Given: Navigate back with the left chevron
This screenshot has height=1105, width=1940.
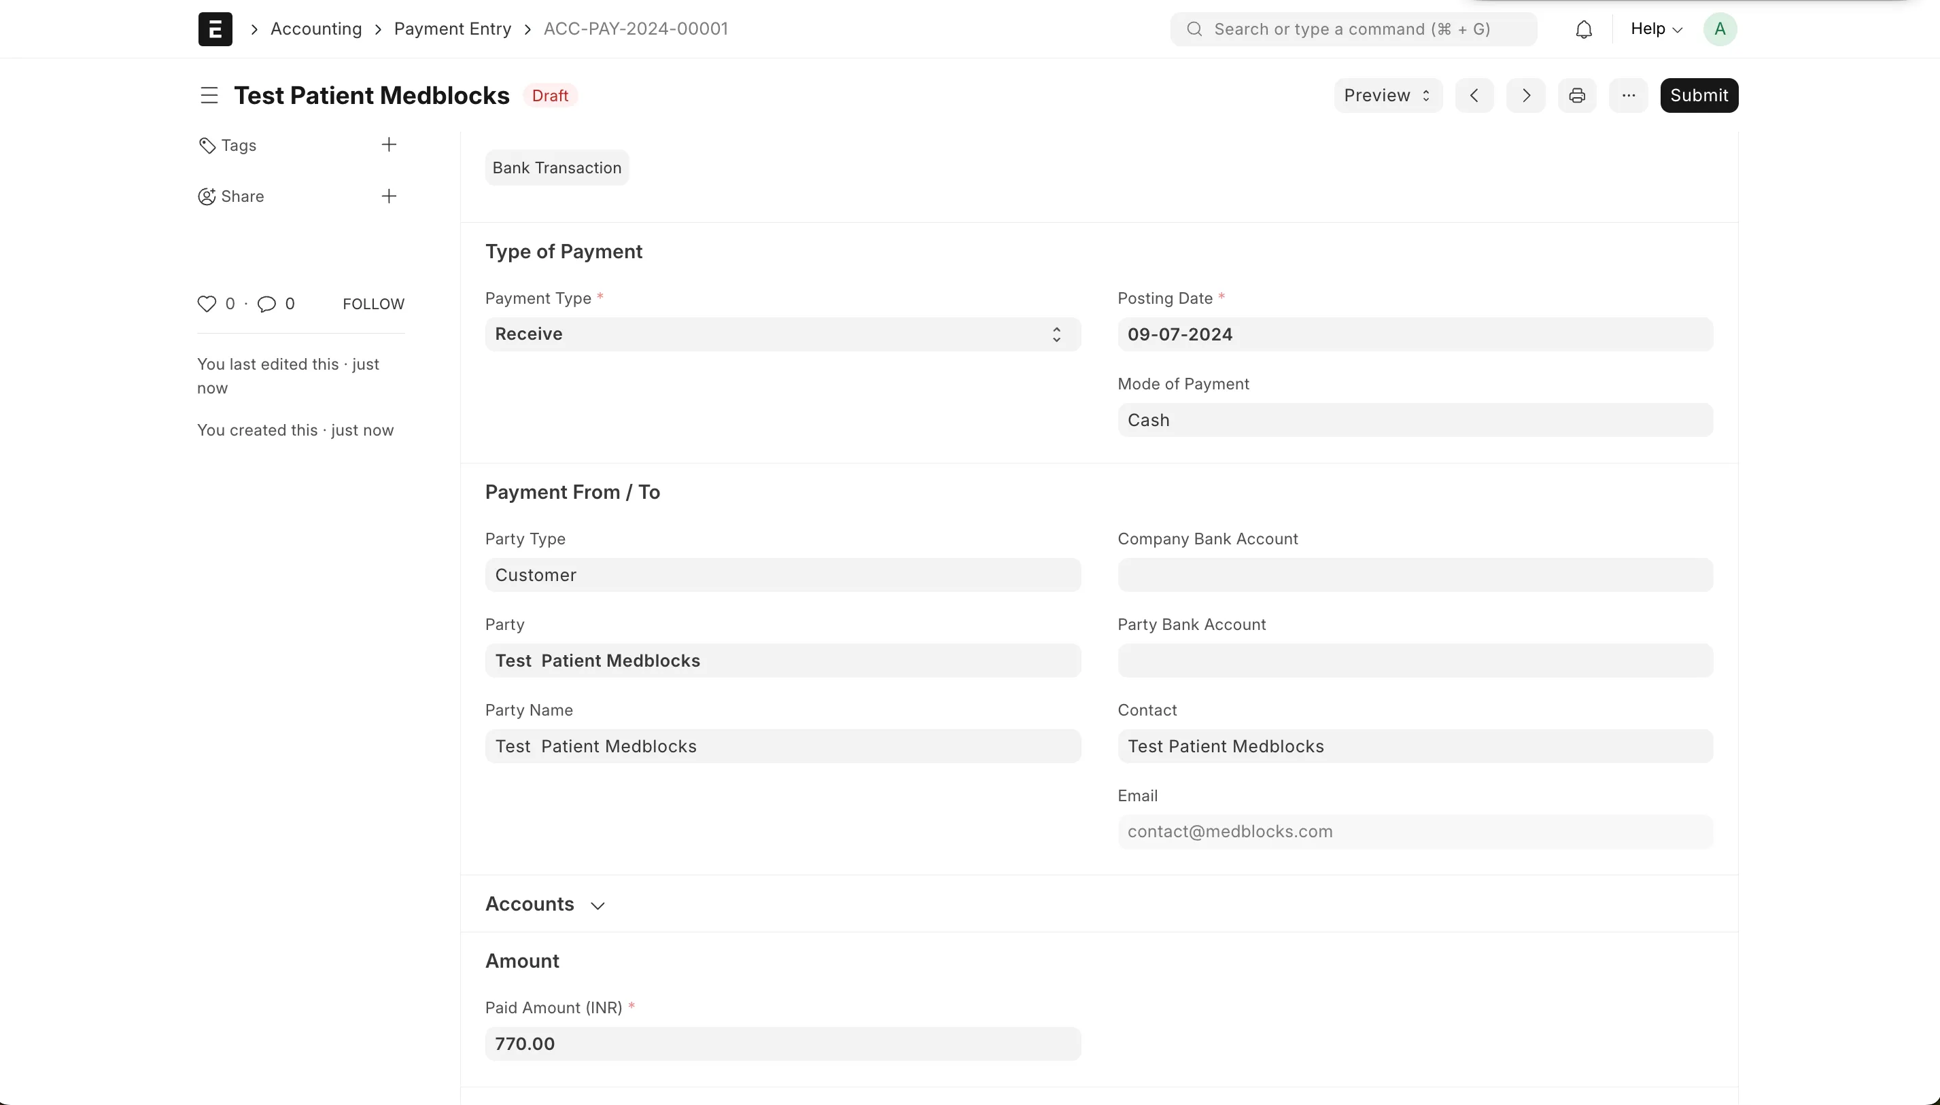Looking at the screenshot, I should (x=1473, y=95).
